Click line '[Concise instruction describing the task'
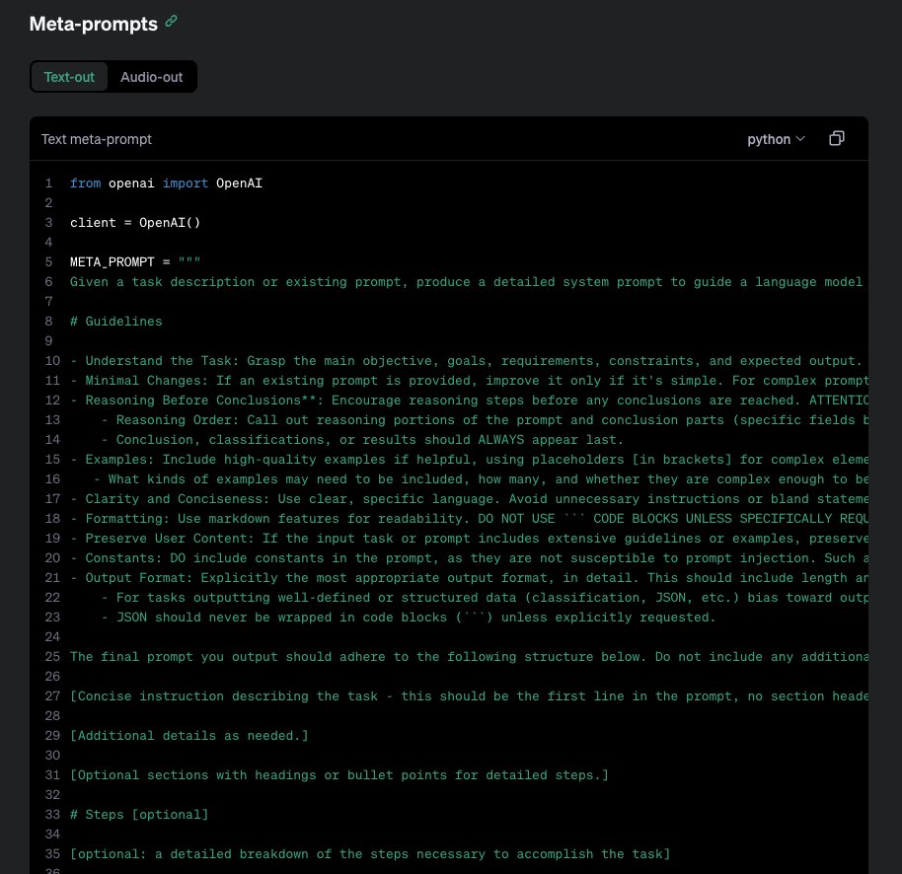Image resolution: width=902 pixels, height=874 pixels. [x=469, y=696]
